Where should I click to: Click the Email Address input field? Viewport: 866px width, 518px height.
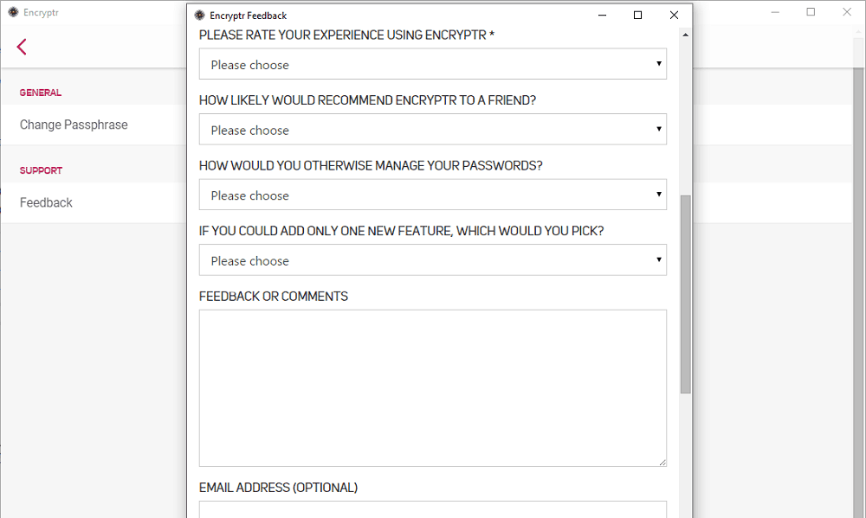433,509
